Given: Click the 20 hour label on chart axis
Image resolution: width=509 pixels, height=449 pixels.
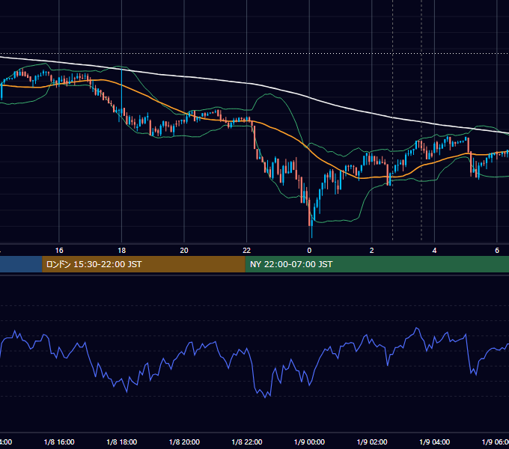Looking at the screenshot, I should 184,251.
